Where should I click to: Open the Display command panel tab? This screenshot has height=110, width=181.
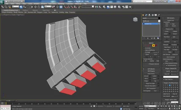156,15
